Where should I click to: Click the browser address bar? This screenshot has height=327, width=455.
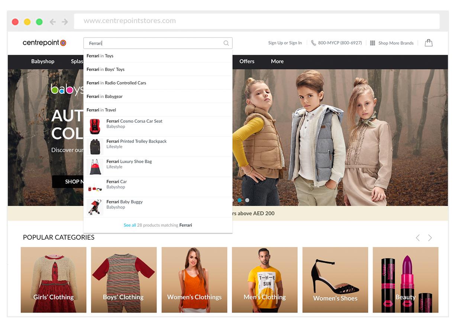pos(256,21)
